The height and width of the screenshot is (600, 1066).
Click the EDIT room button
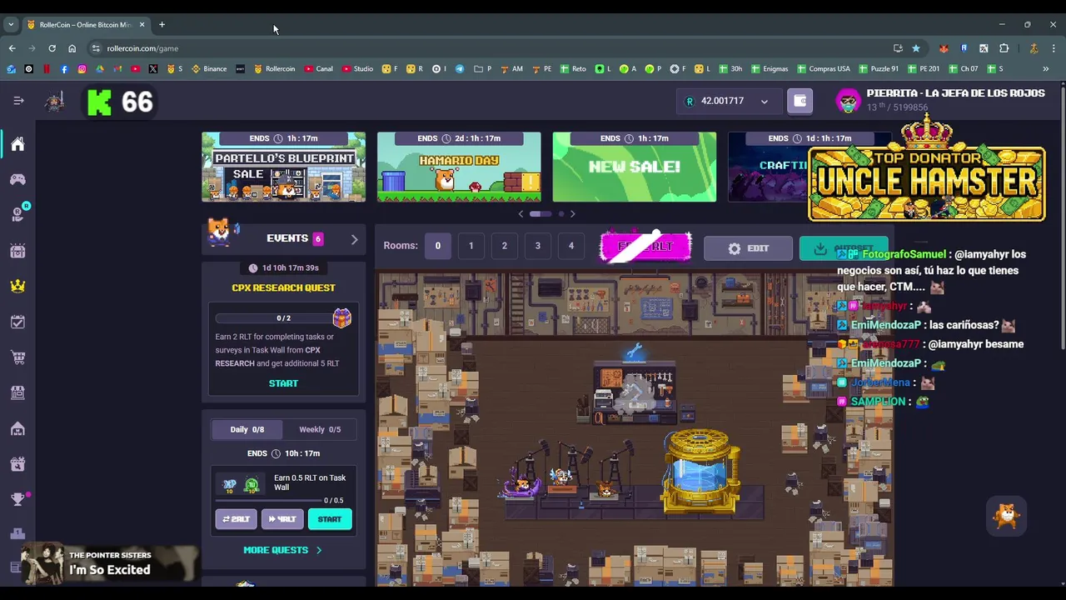tap(748, 248)
